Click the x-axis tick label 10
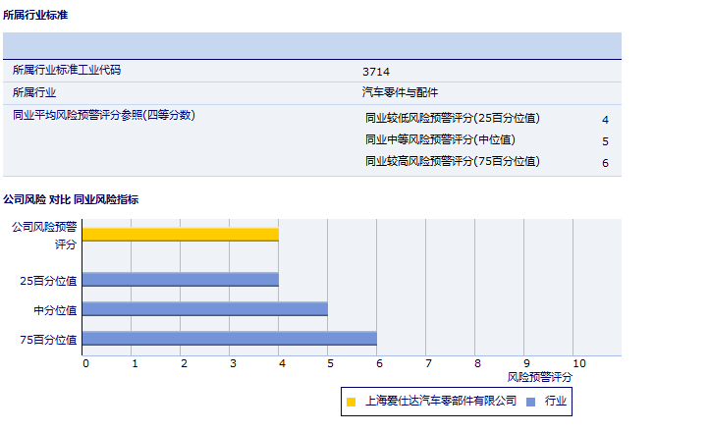 tap(578, 364)
